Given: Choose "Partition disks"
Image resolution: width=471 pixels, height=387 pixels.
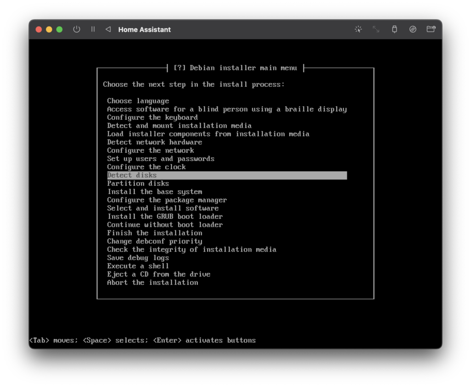Looking at the screenshot, I should [227, 183].
